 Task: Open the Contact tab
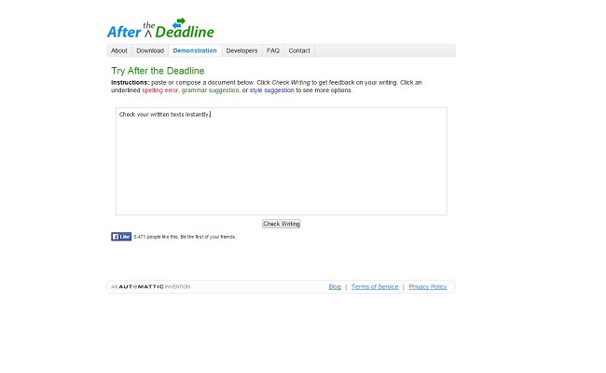299,50
